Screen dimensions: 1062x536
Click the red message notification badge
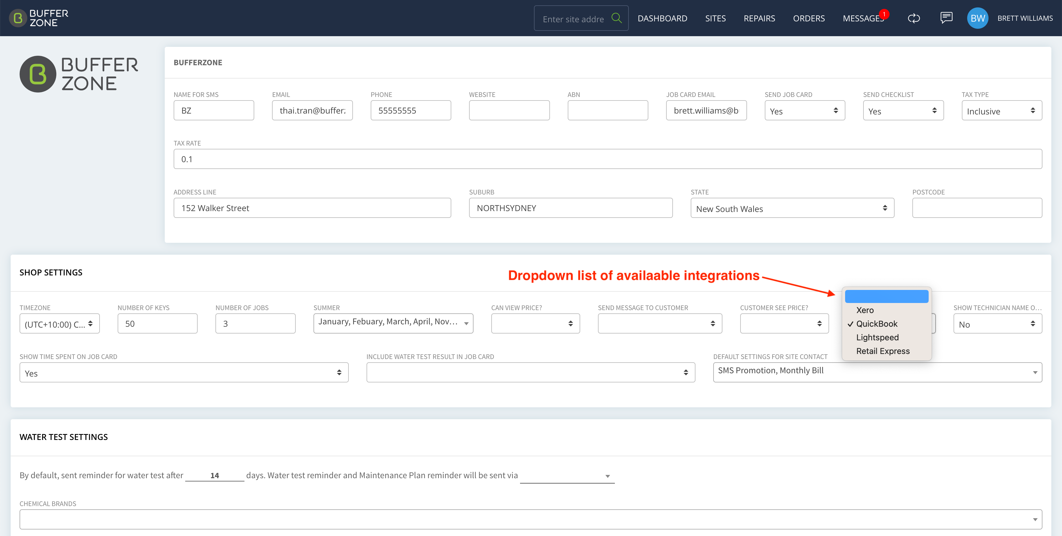[884, 14]
